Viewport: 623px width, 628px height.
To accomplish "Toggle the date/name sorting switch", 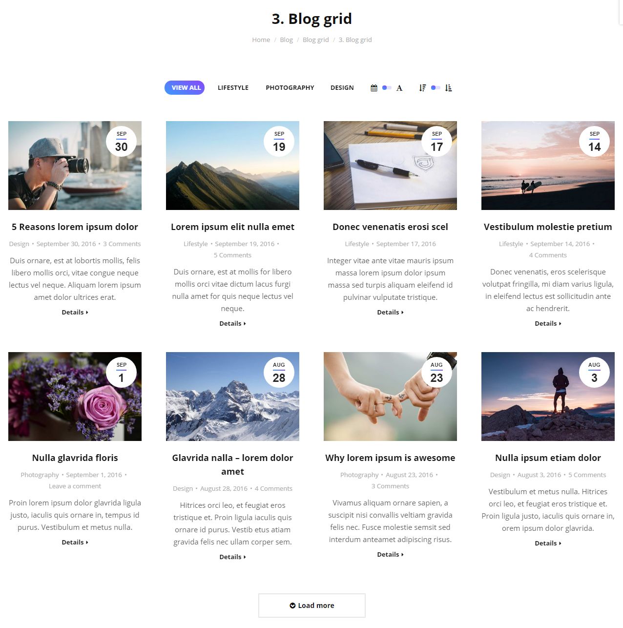I will point(387,88).
